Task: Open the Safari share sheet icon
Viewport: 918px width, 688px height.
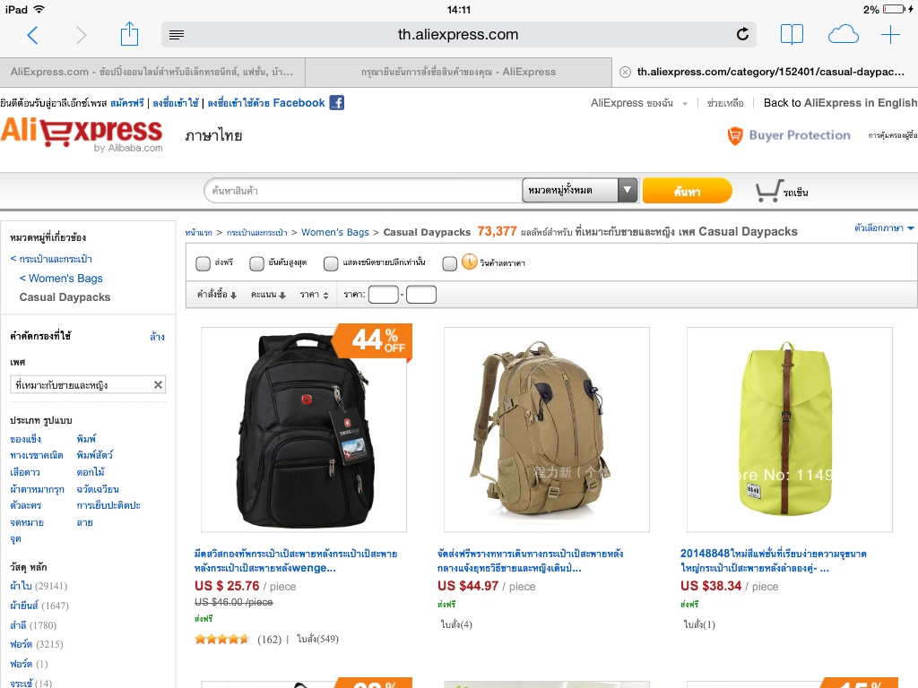Action: tap(129, 34)
